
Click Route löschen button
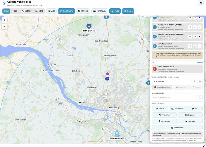(177, 128)
